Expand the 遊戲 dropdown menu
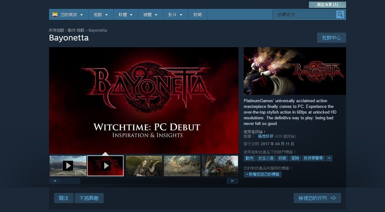The width and height of the screenshot is (385, 212). tap(101, 15)
